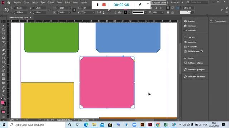Viewport: 229px width, 128px height.
Task: Pause the screen recording
Action: [x=98, y=5]
